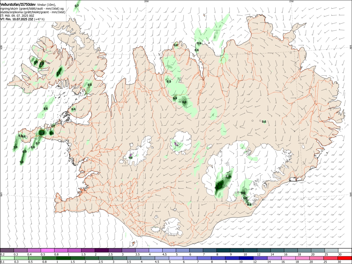Select the darkest purple swatch on snow scale
Image resolution: width=352 pixels, height=264 pixels.
click(101, 251)
